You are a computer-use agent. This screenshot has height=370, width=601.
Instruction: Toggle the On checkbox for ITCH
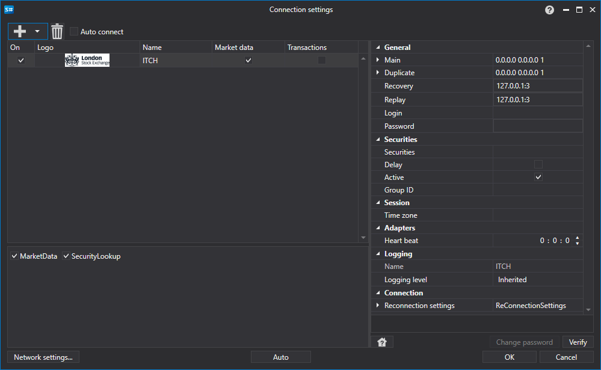tap(21, 60)
